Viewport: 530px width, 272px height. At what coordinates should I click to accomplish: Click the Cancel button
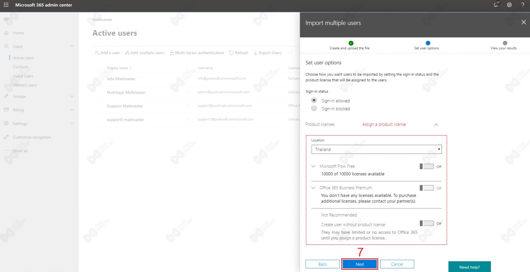[397, 264]
